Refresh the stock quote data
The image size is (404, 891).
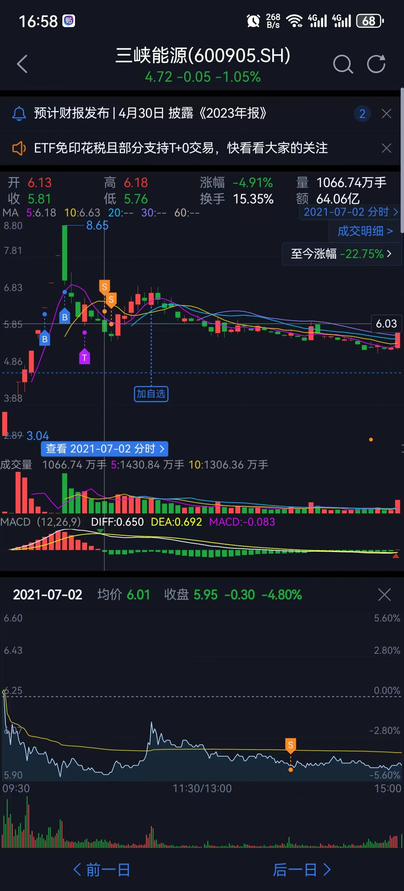[376, 64]
